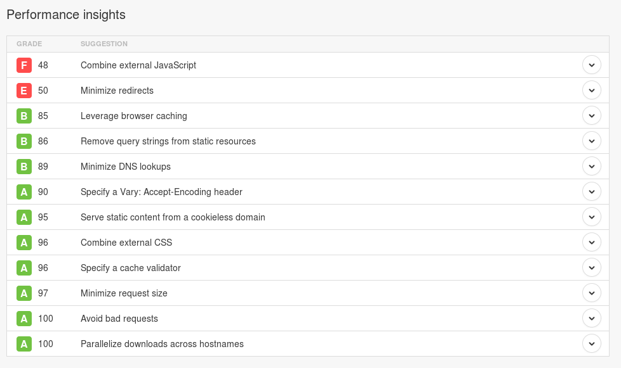Image resolution: width=621 pixels, height=368 pixels.
Task: Expand the Combine external JavaScript suggestion
Action: point(591,65)
